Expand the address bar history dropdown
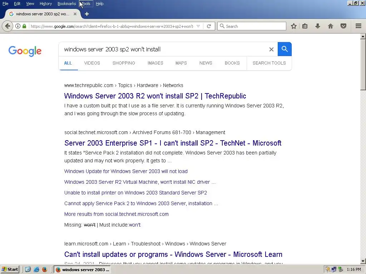Screen dimensions: 366x274 coord(198,26)
